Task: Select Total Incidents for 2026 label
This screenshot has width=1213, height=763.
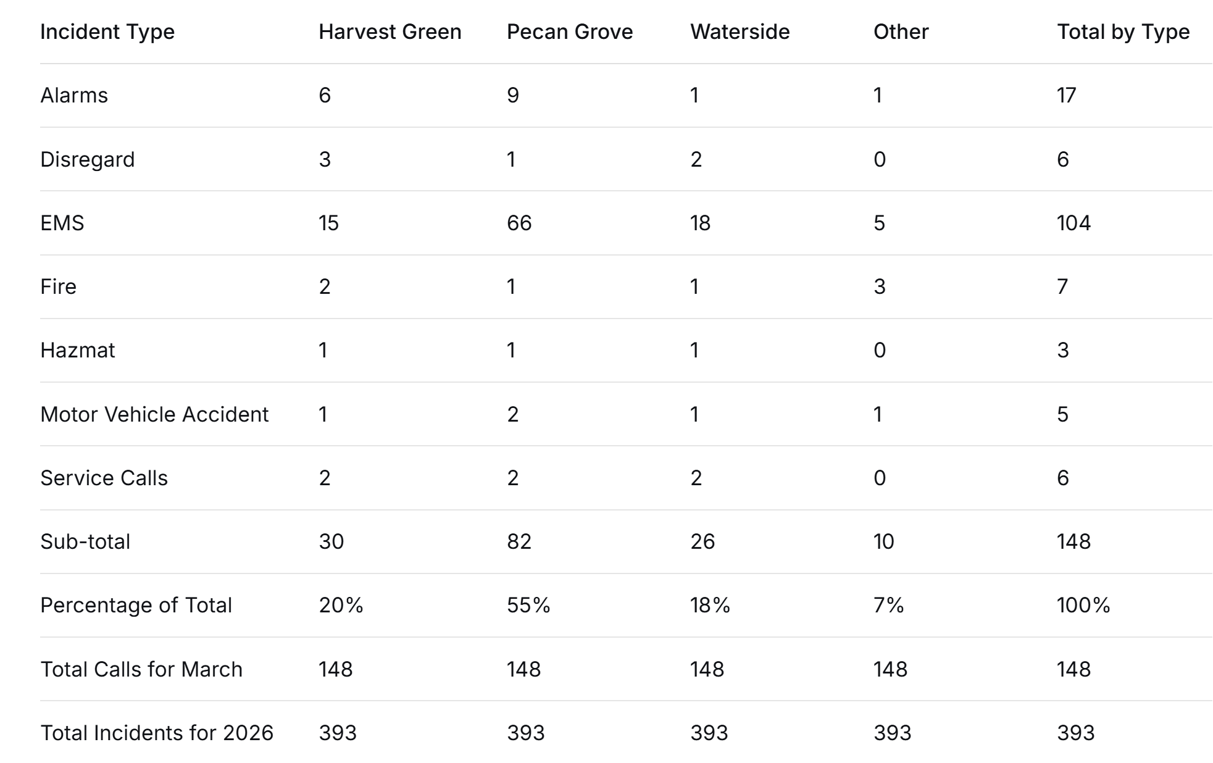Action: (x=156, y=733)
